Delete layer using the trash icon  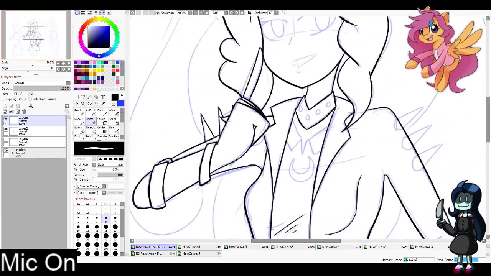coord(24,112)
